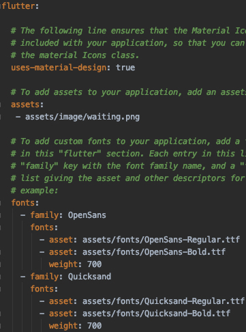Click the "uses-material-design" key
The image size is (246, 332).
click(x=59, y=68)
